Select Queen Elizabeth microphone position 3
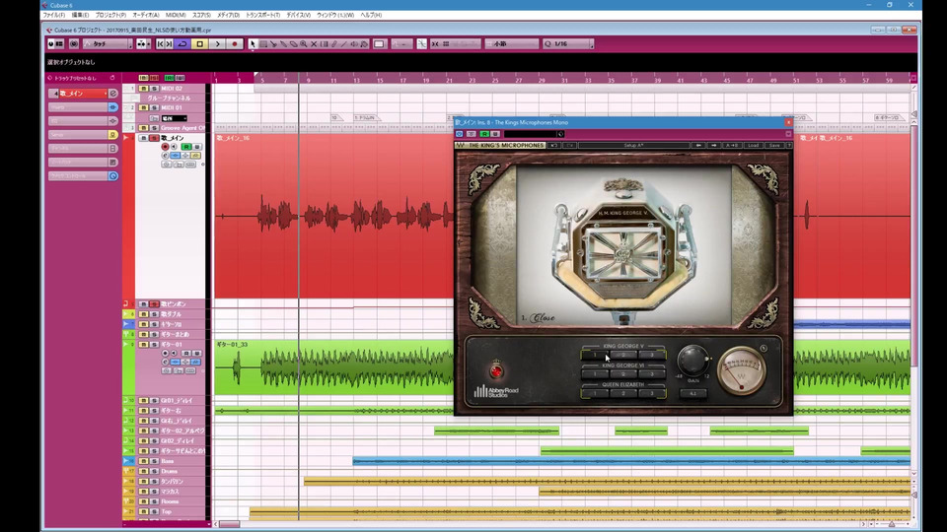 [x=652, y=393]
